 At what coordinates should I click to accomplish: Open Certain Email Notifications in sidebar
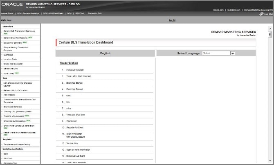tap(16, 38)
